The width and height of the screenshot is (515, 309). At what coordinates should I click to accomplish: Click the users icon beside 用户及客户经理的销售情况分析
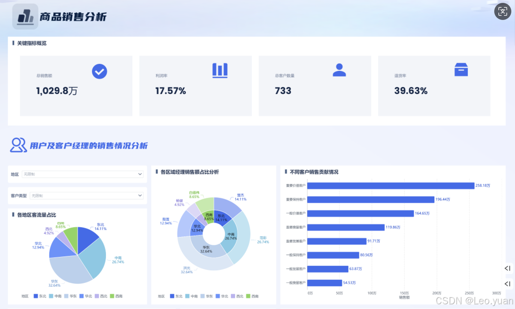point(18,145)
